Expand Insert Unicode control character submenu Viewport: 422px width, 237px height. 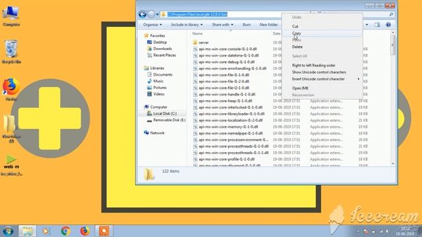[322, 79]
